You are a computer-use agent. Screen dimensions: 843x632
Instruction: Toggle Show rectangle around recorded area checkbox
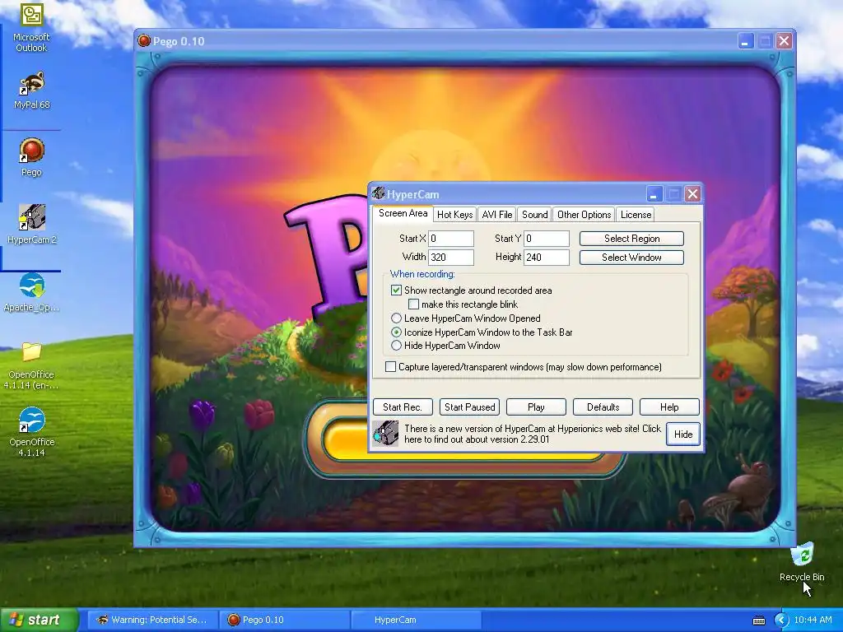click(396, 290)
